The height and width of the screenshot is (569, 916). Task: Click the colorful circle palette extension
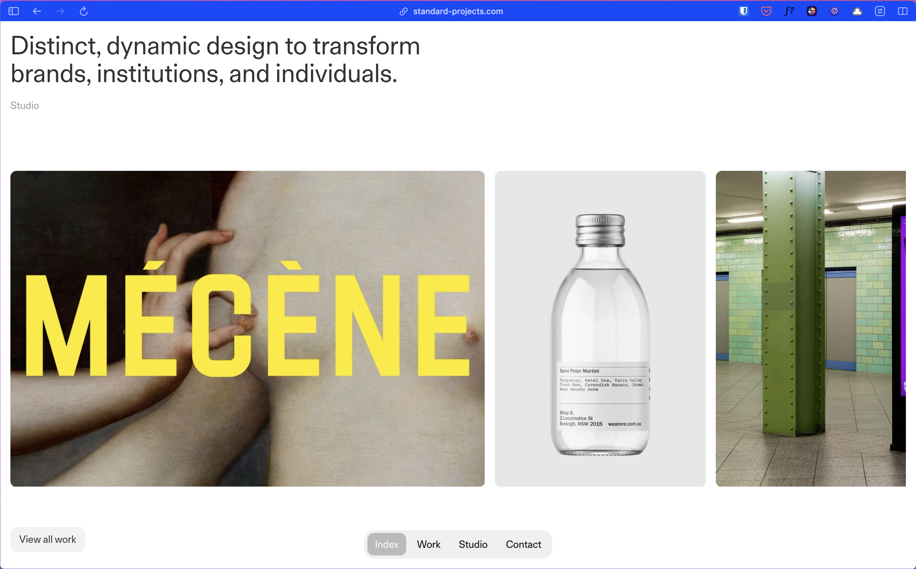812,11
